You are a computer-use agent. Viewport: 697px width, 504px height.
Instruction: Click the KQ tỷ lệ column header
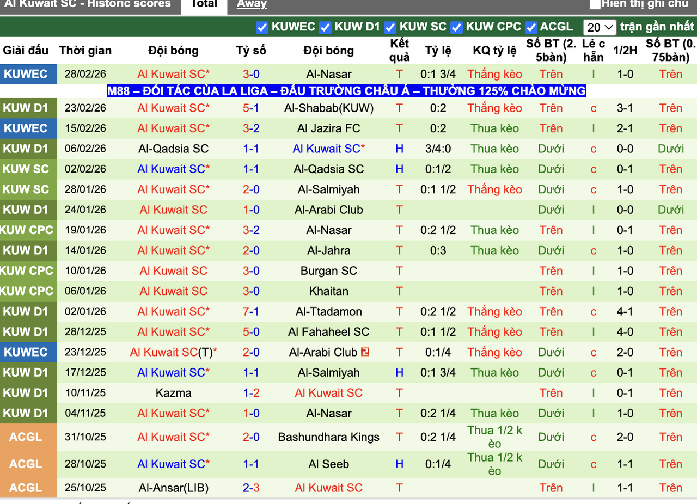494,51
